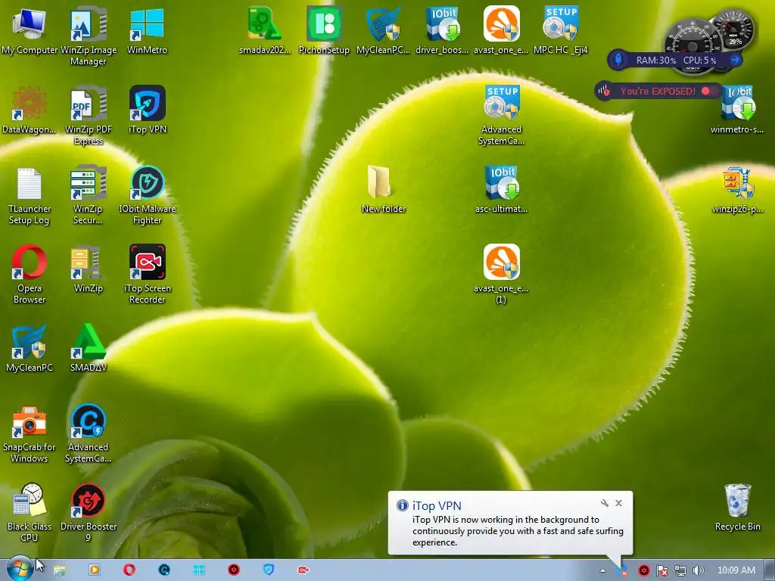
Task: Open the WinZip desktop shortcut
Action: [x=88, y=269]
